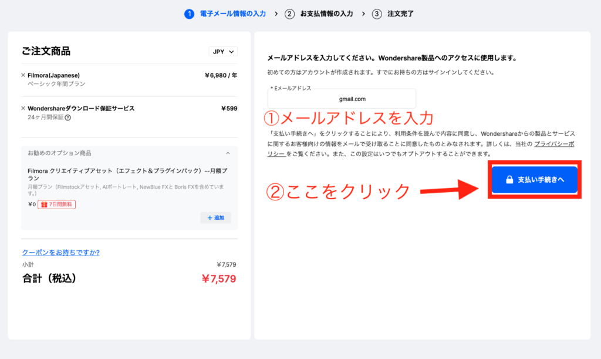The width and height of the screenshot is (601, 359).
Task: Click the plus icon inside the 追加 button
Action: pyautogui.click(x=209, y=217)
